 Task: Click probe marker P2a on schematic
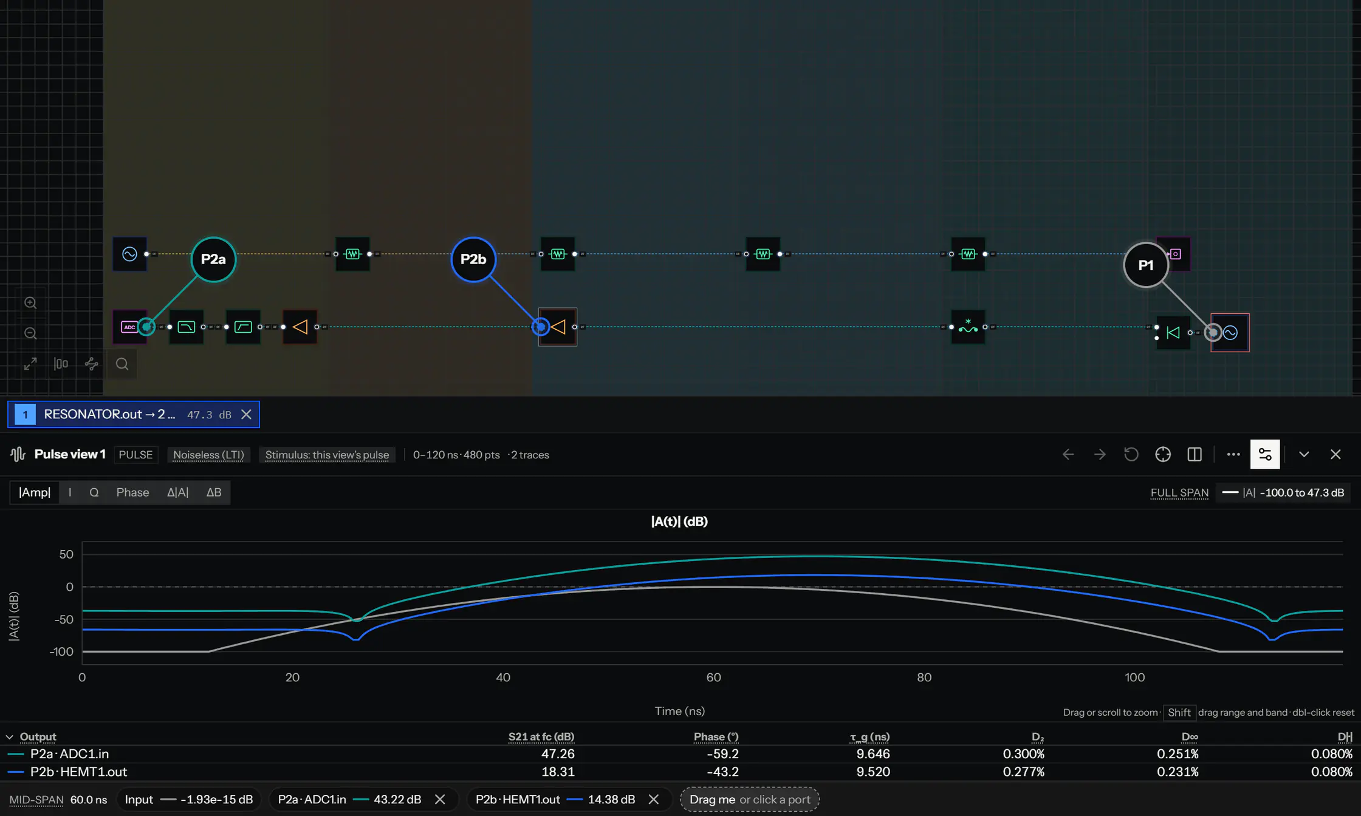pos(213,259)
